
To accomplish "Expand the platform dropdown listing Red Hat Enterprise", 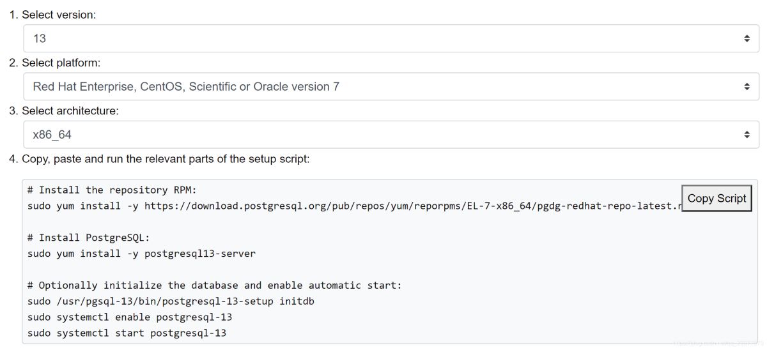I will (383, 86).
